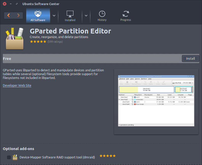This screenshot has height=165, width=202.
Task: Click the dmraid add-on package icon
Action: [x=15, y=157]
